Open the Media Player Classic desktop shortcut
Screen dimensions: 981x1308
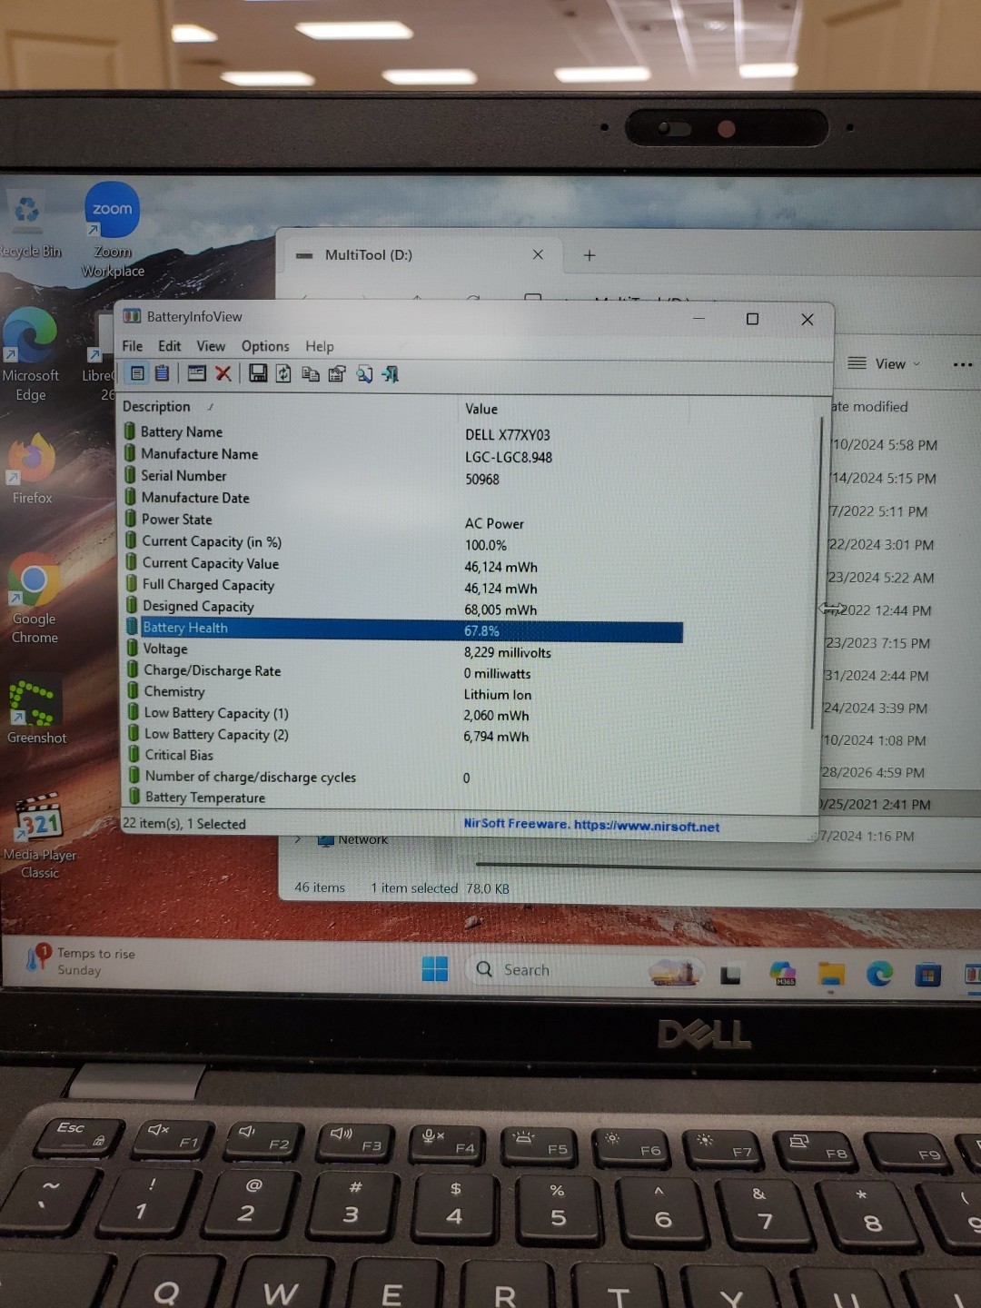(x=40, y=837)
